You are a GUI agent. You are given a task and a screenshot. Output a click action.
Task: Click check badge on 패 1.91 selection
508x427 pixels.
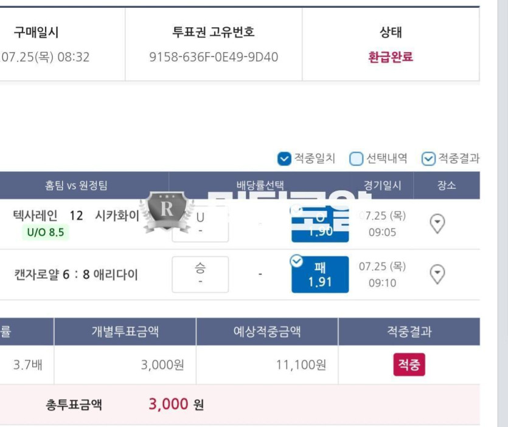(x=296, y=261)
